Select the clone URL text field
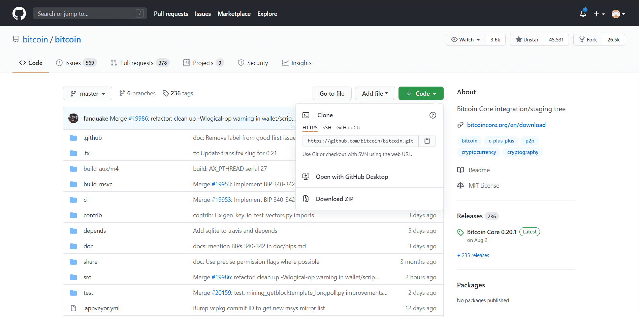The height and width of the screenshot is (317, 639). pyautogui.click(x=360, y=141)
